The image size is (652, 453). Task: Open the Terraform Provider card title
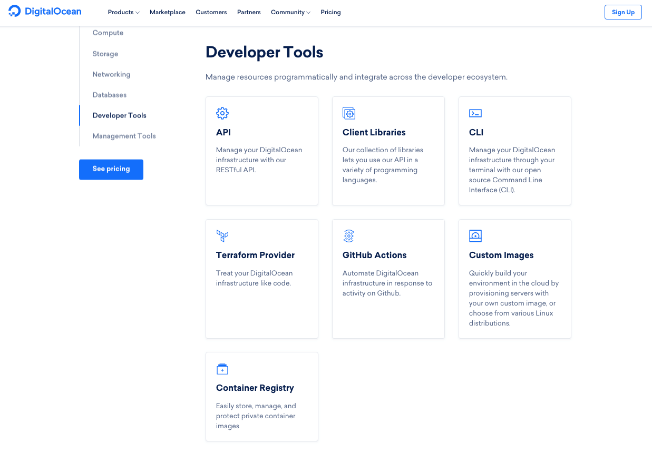pyautogui.click(x=255, y=255)
